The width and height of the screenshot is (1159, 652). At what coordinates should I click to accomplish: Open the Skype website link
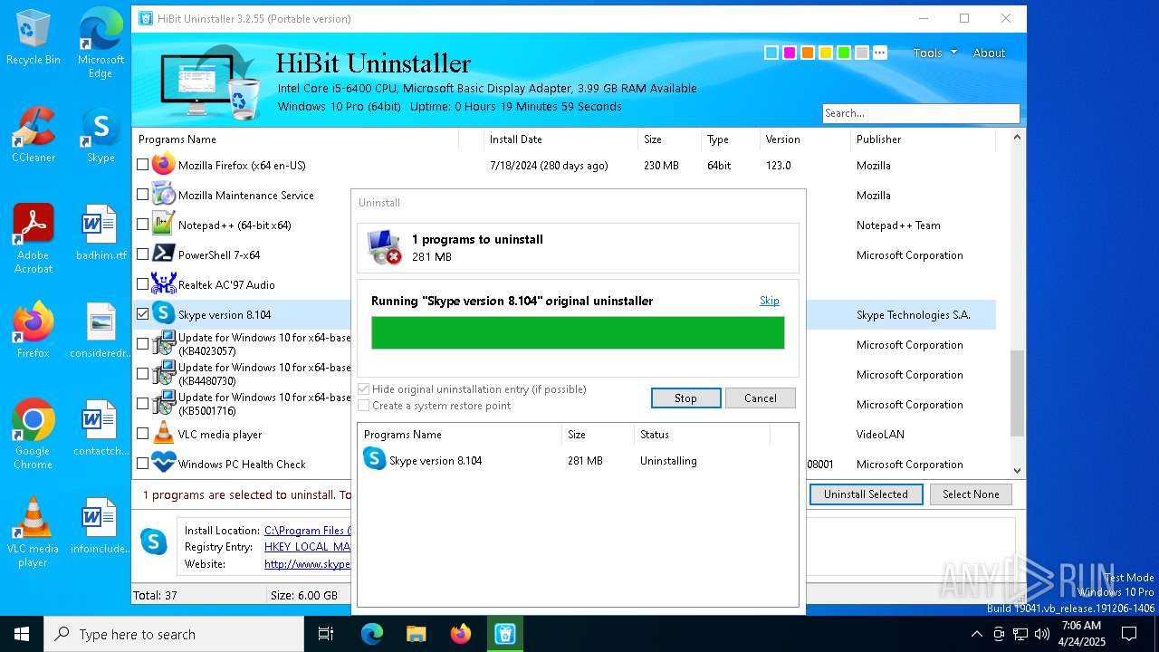pyautogui.click(x=307, y=563)
